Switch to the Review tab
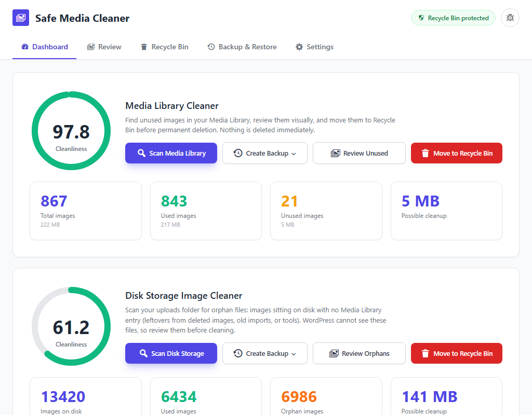Image resolution: width=532 pixels, height=415 pixels. pyautogui.click(x=104, y=47)
